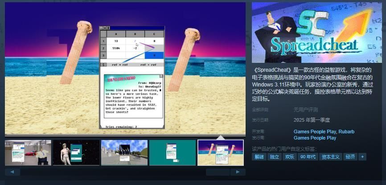This screenshot has width=386, height=185.
Task: Click the plus button to add tags
Action: [x=362, y=156]
